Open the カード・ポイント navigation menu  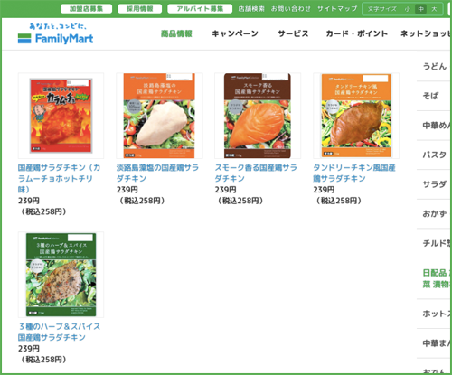[357, 33]
